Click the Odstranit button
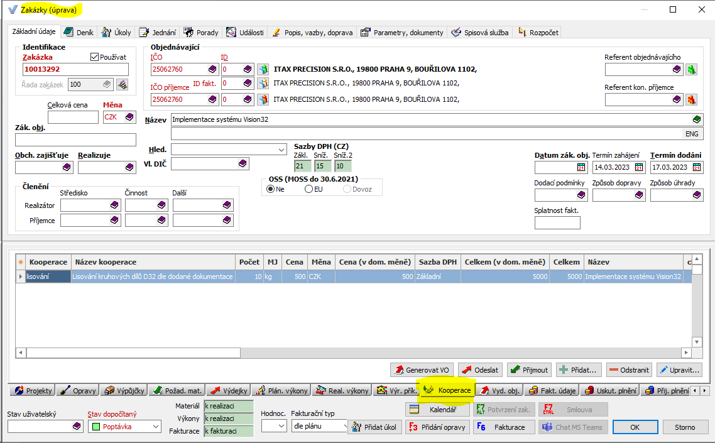 click(630, 370)
